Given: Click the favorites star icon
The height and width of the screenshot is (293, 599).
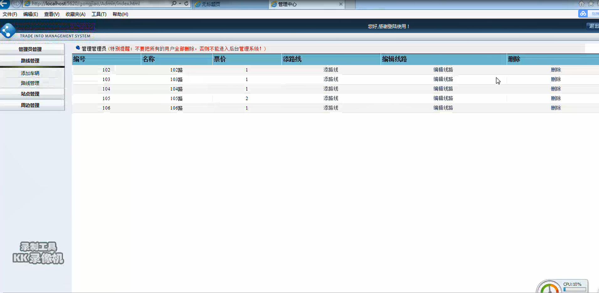Looking at the screenshot, I should pyautogui.click(x=591, y=4).
